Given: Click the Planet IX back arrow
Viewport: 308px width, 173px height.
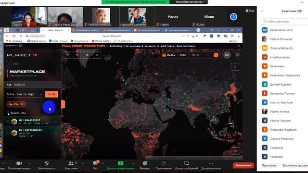Looking at the screenshot, I should click(9, 63).
